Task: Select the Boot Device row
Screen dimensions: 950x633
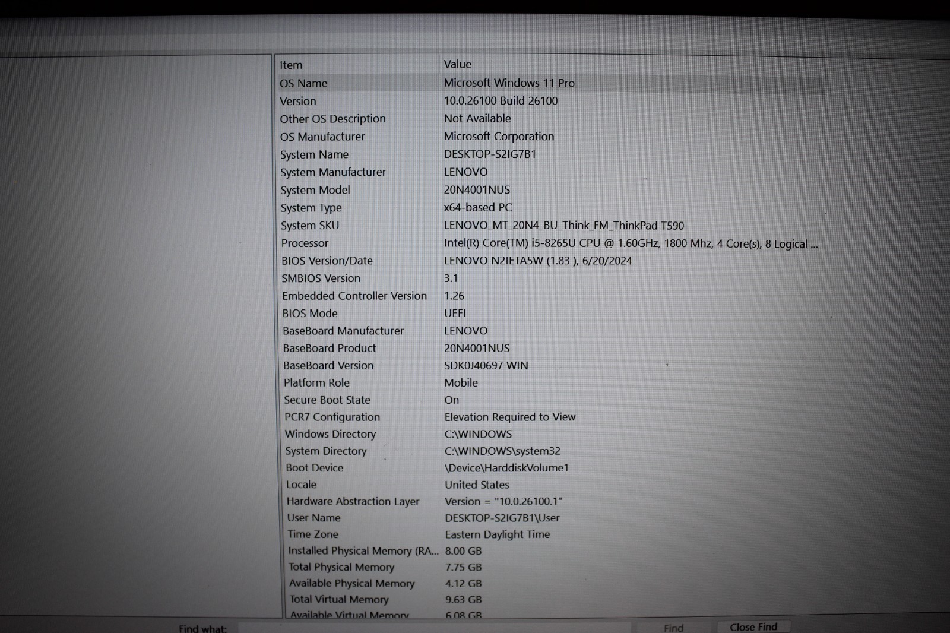Action: 552,467
